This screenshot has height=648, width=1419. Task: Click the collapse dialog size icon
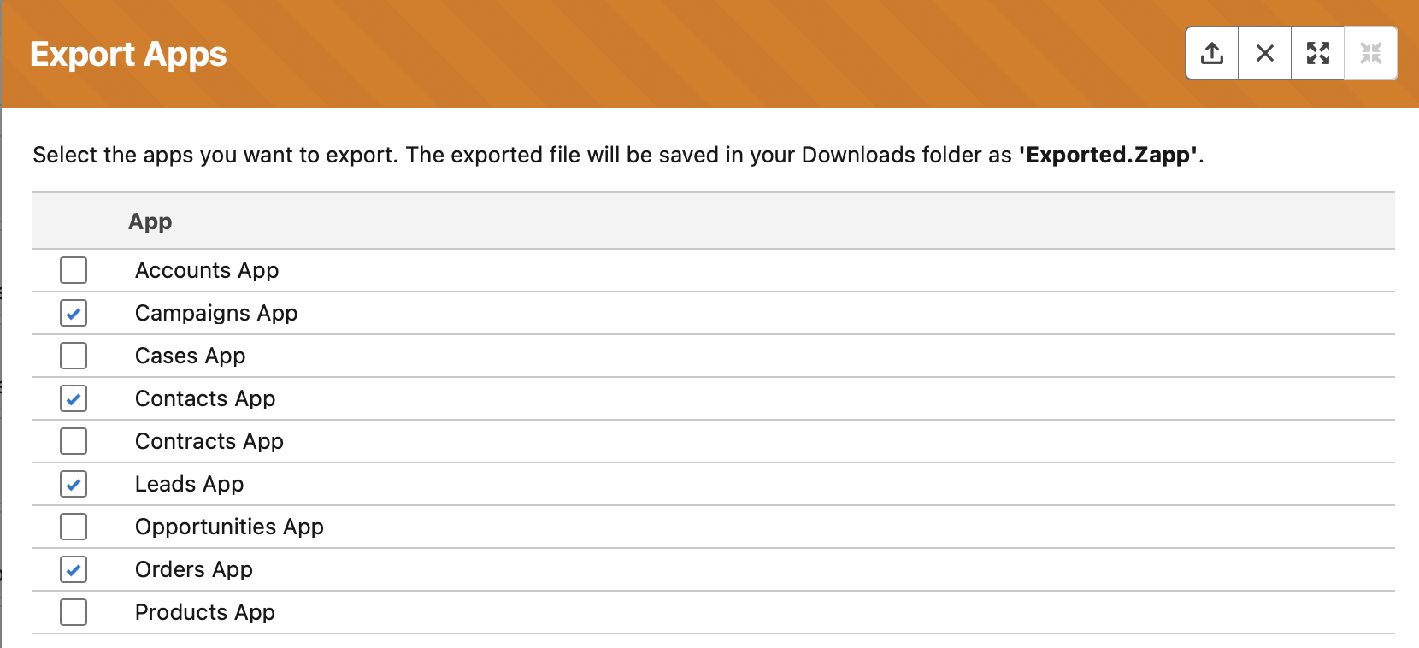[1371, 53]
